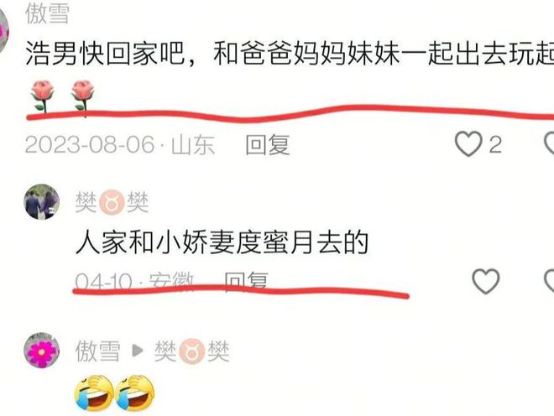Like the 人家和小娇妻度蜜月去的 comment

pyautogui.click(x=486, y=281)
